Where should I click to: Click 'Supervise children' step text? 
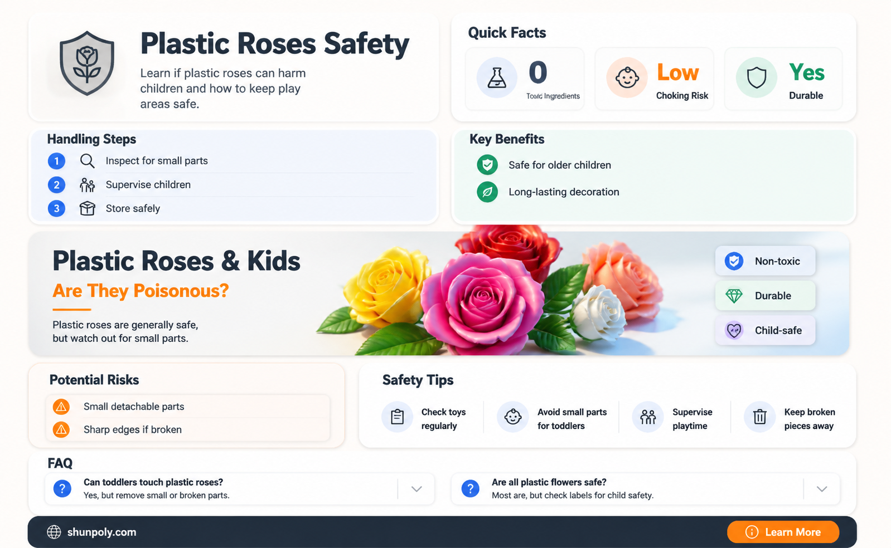[148, 185]
